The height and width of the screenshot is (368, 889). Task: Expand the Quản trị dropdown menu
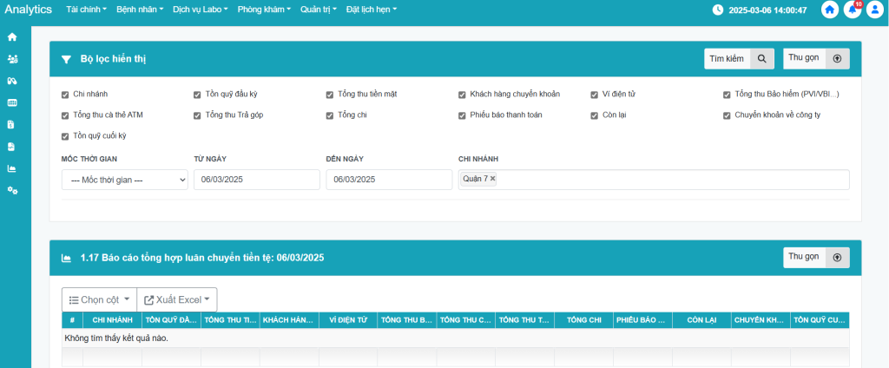click(x=318, y=10)
